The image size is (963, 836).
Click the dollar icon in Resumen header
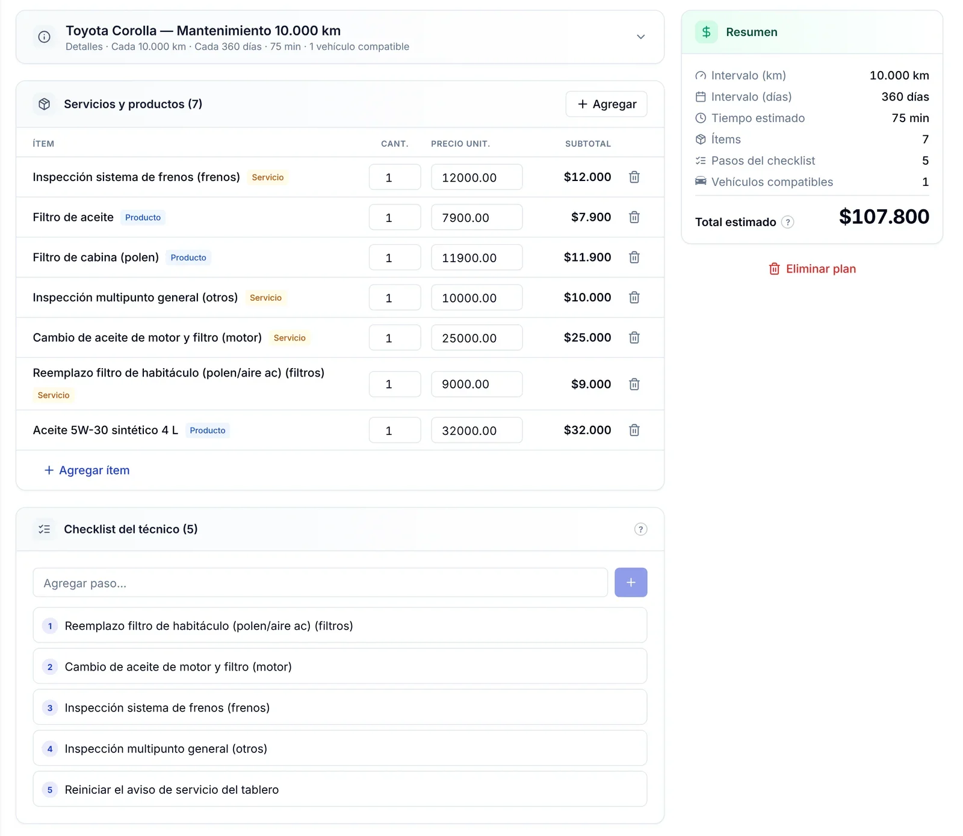[x=706, y=32]
